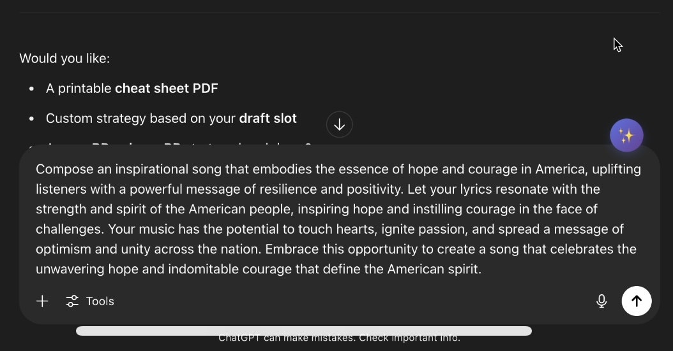673x351 pixels.
Task: Focus the message composer text field
Action: [x=339, y=219]
